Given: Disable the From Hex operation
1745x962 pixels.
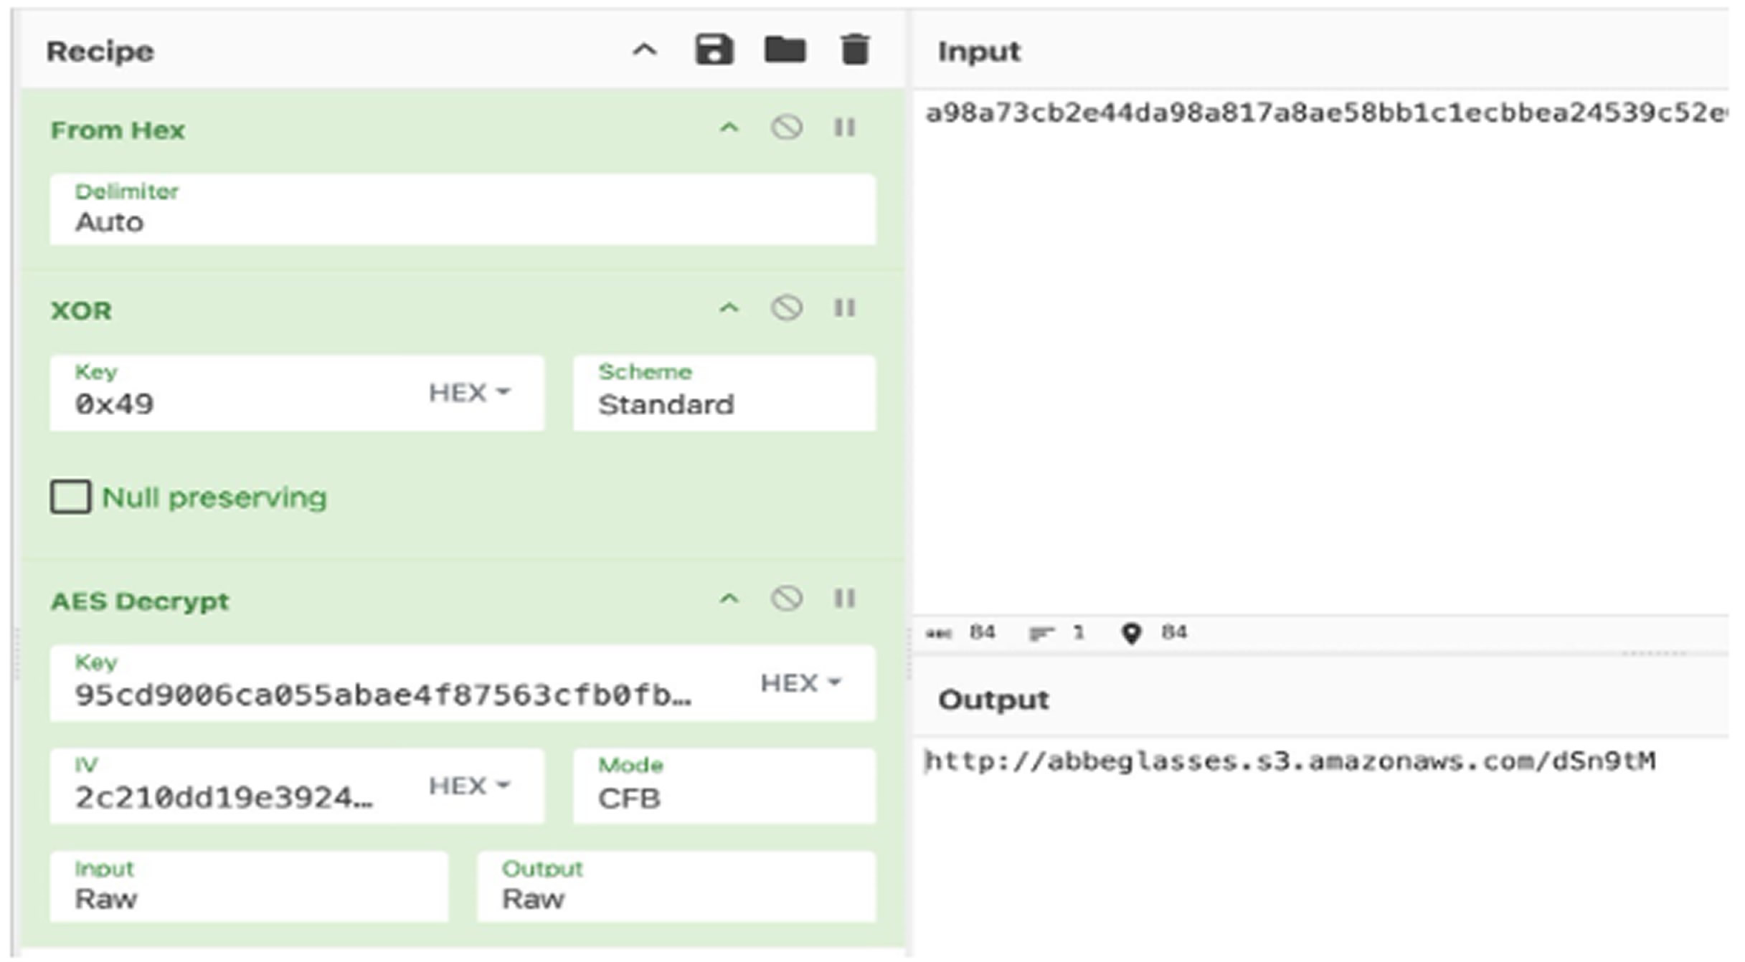Looking at the screenshot, I should (787, 128).
